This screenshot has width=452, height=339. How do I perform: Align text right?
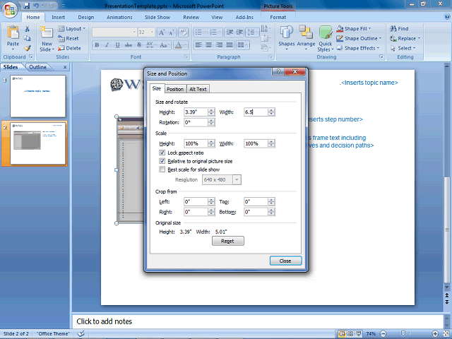(219, 45)
